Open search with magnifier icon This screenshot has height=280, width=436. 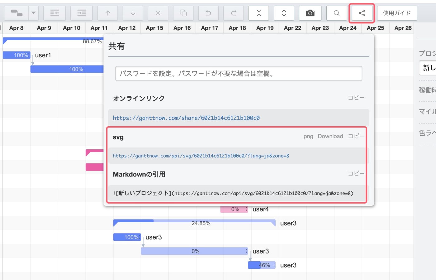pyautogui.click(x=337, y=13)
